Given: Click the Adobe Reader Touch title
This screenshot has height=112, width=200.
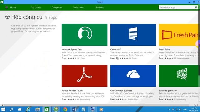Looking at the screenshot, I should (x=72, y=91).
